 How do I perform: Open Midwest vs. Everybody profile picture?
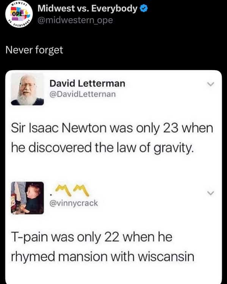point(19,14)
